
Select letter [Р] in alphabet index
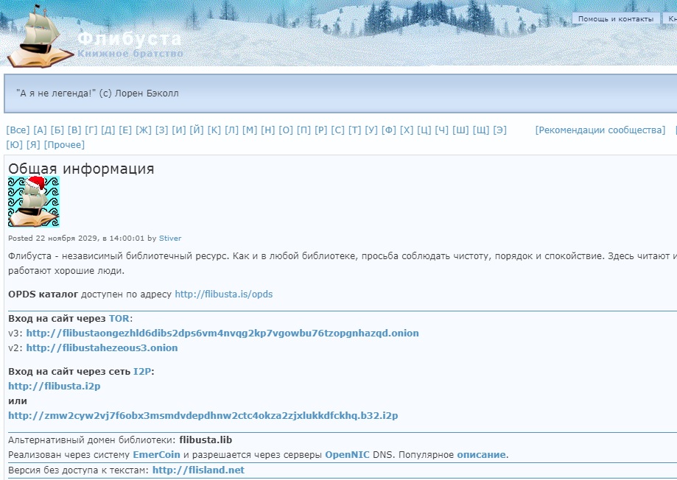coord(320,130)
